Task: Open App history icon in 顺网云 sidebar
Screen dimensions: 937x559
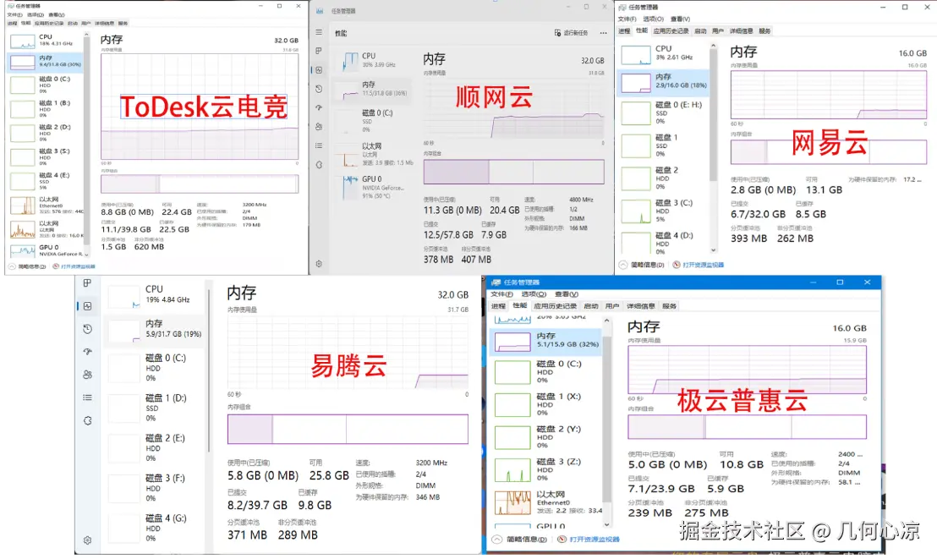Action: click(x=319, y=89)
